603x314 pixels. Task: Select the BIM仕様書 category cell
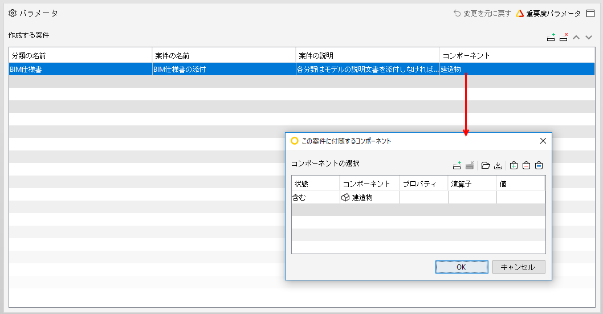(81, 70)
